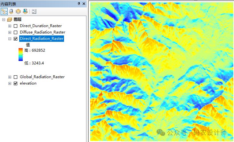Viewport: 234px width, 142px height.
Task: Turn off the elevation layer checkbox
Action: coord(15,83)
